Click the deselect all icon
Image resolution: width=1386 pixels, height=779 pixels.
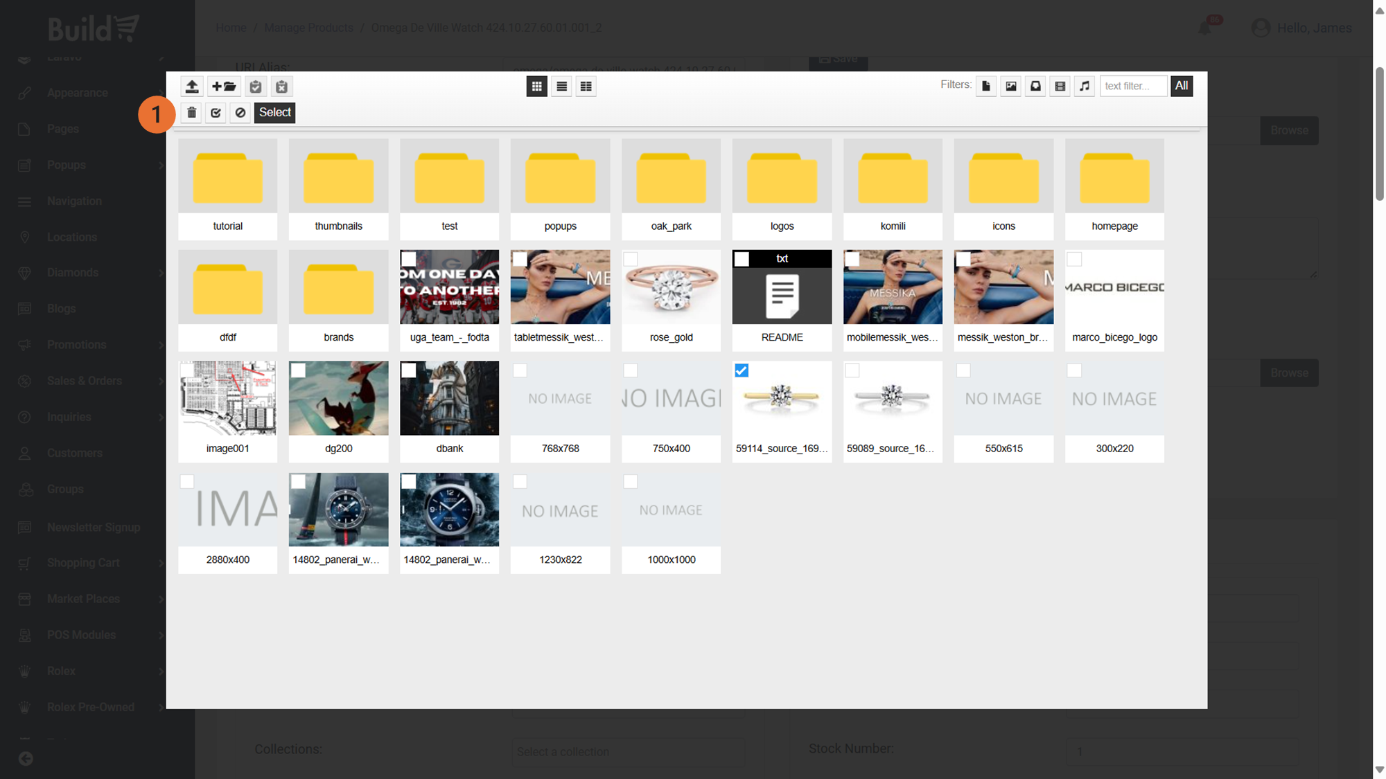pyautogui.click(x=240, y=113)
